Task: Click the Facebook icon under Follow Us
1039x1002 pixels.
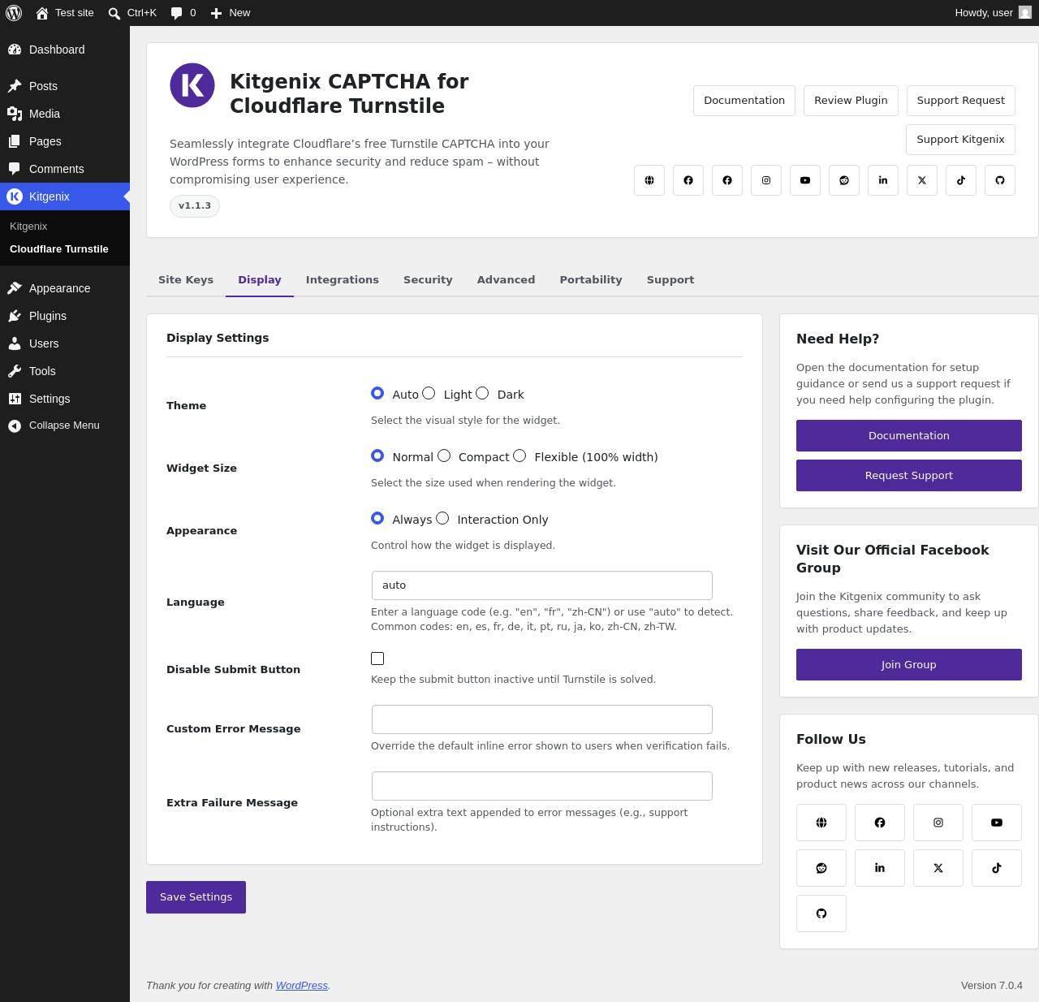Action: (880, 823)
